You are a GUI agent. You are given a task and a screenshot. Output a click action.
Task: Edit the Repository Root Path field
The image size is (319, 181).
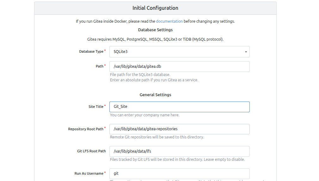(x=180, y=129)
